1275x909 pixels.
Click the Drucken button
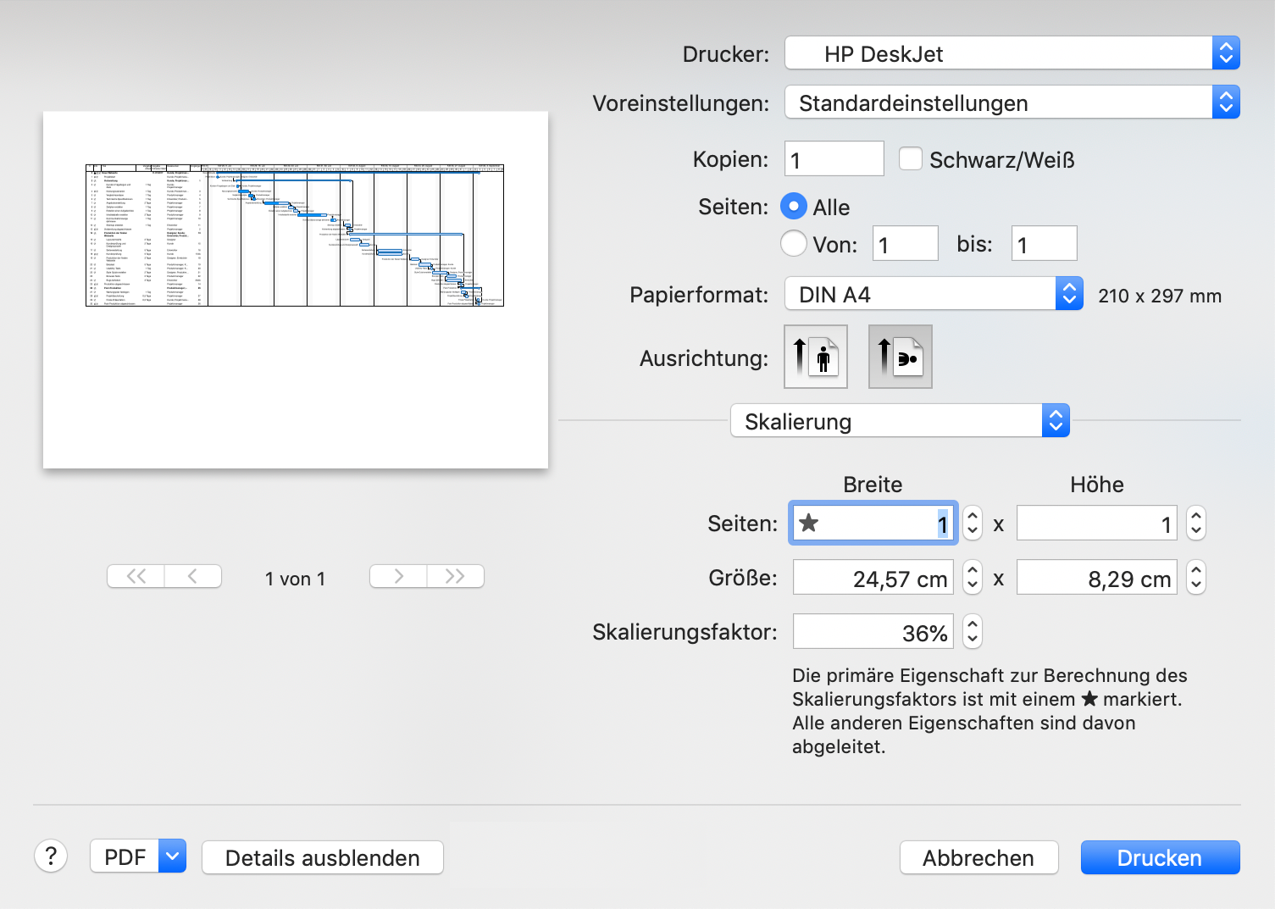pos(1159,857)
